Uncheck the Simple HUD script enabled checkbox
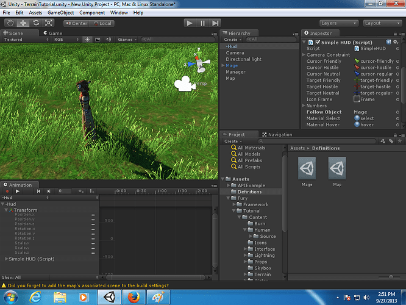406x305 pixels. pos(318,42)
